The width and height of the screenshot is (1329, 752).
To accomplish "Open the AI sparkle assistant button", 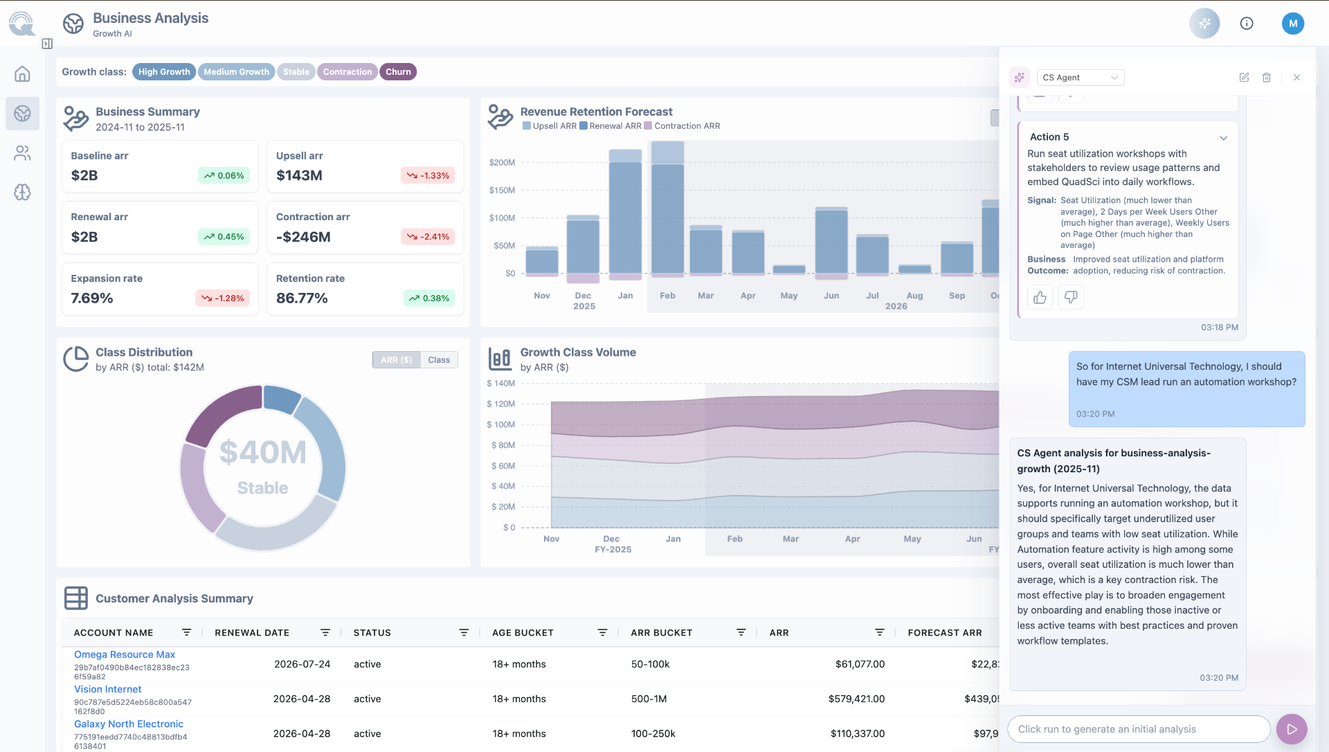I will 1204,24.
